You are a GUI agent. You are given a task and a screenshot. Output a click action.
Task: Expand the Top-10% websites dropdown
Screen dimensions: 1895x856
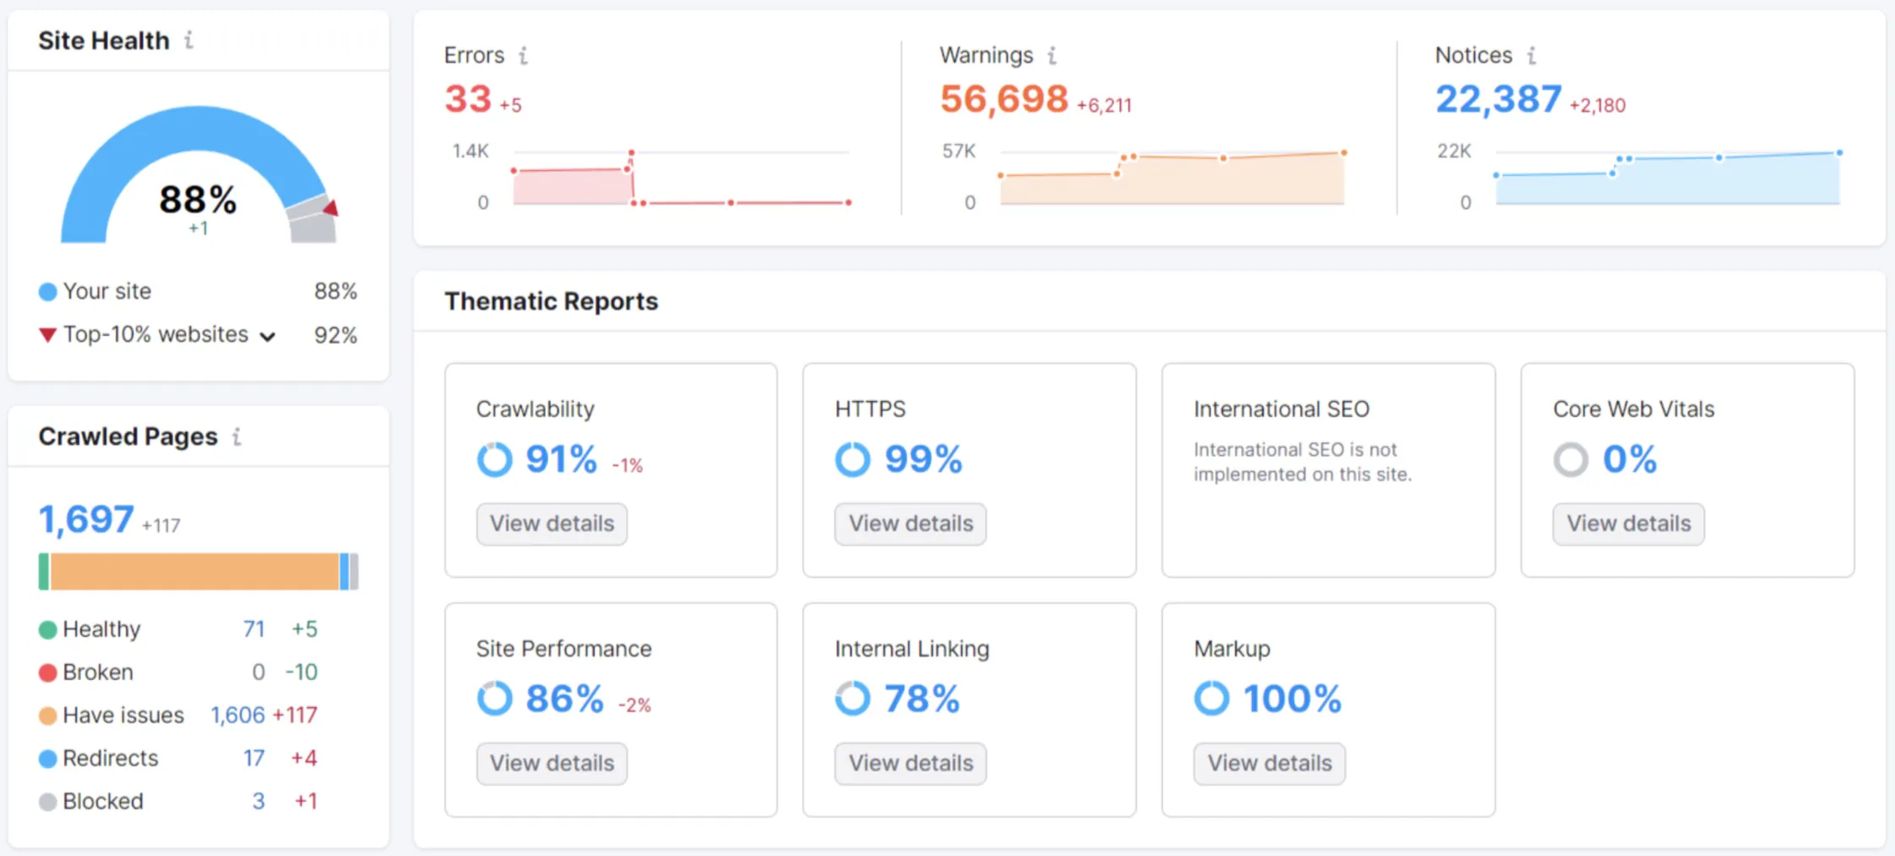click(267, 337)
